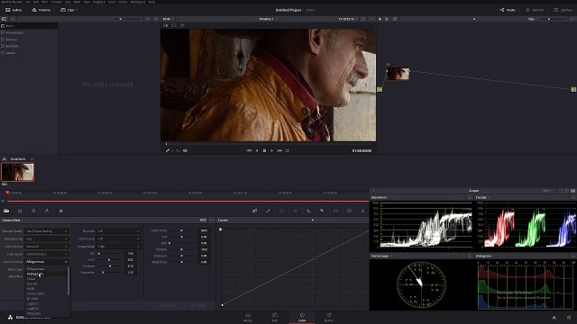This screenshot has height=324, width=577.
Task: Click the red playhead on mini timeline
Action: click(7, 193)
